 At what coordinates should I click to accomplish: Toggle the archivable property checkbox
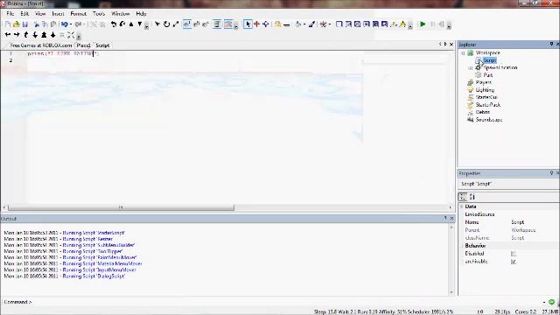pos(514,262)
